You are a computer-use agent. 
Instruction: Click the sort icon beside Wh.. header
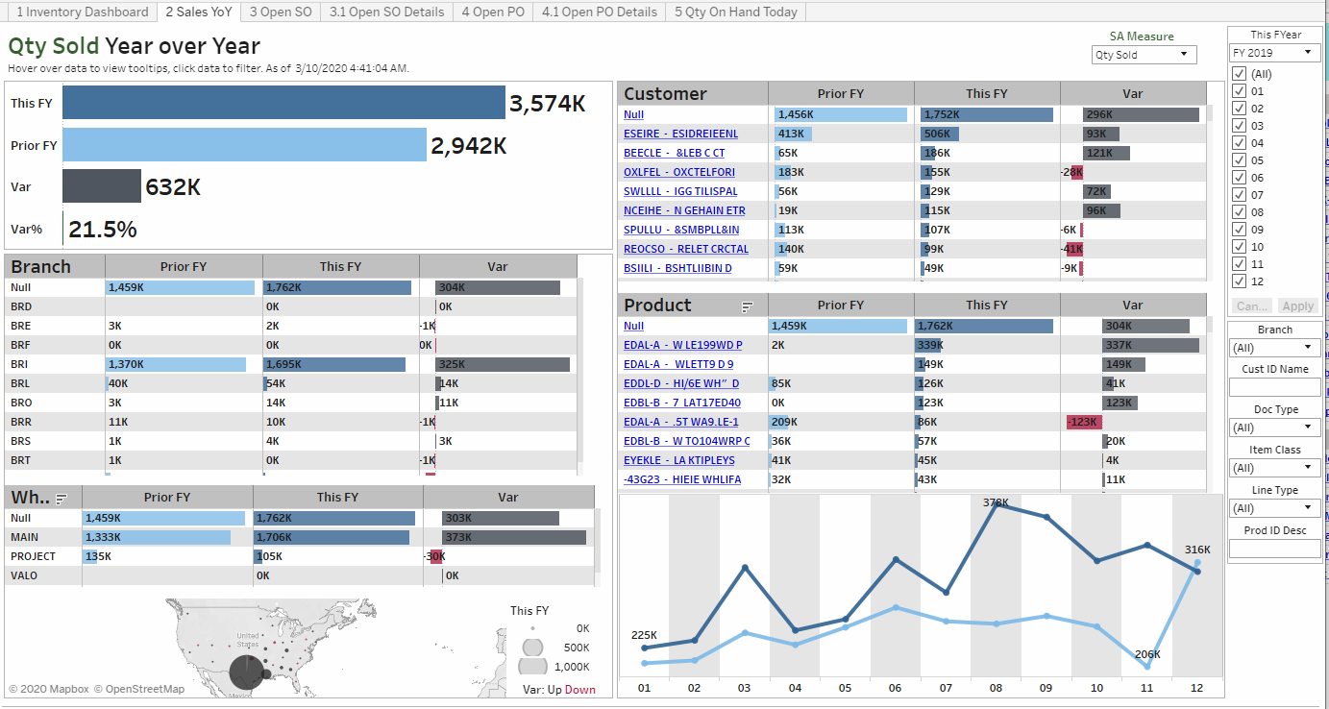coord(62,499)
